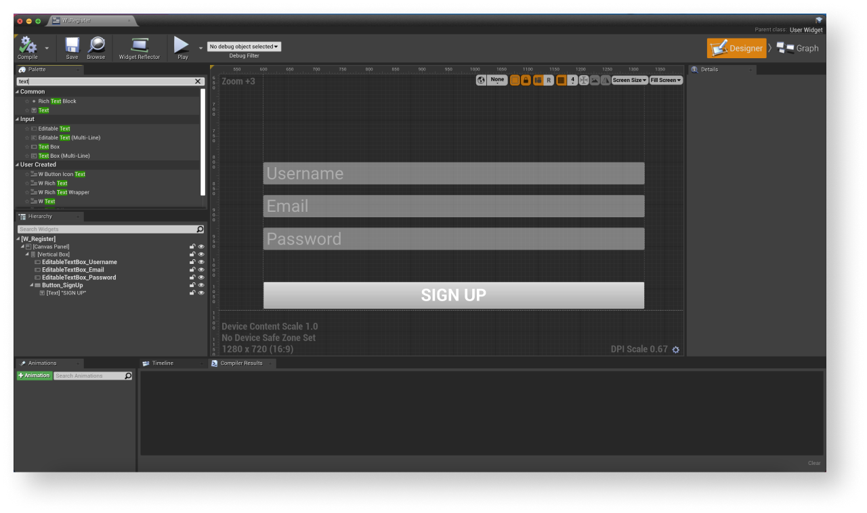Click the Compile blueprint icon
This screenshot has height=513, width=867.
coord(27,46)
